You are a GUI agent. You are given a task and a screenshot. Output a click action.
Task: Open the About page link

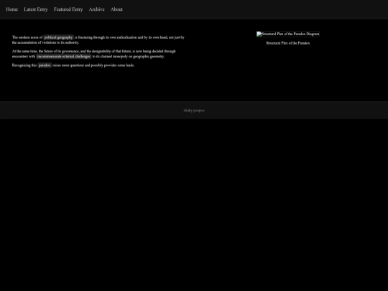(116, 9)
